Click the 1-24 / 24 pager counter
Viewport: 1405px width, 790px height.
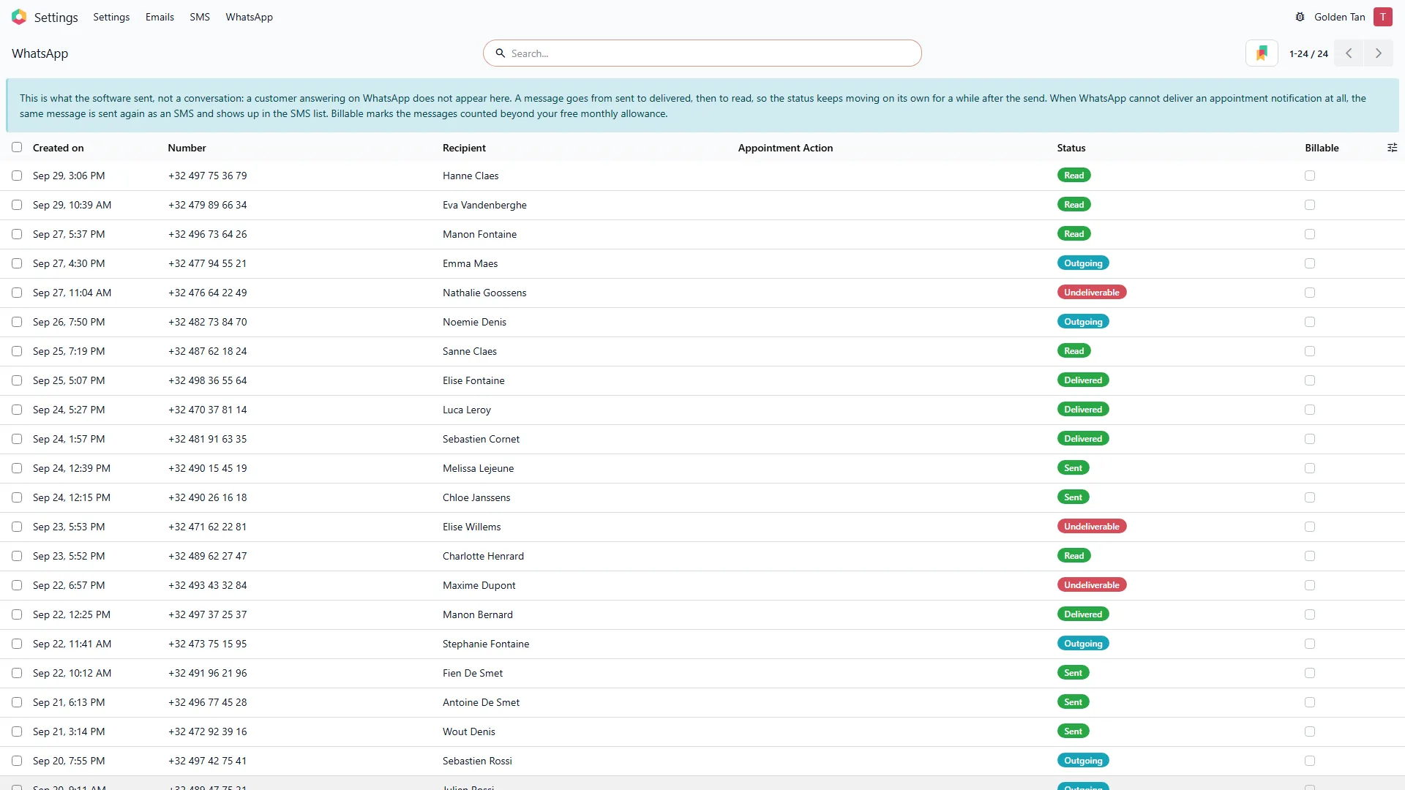1308,53
